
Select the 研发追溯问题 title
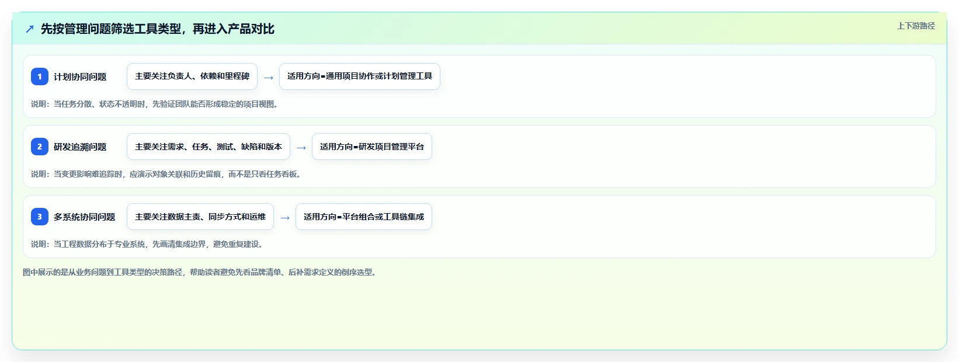[x=80, y=147]
